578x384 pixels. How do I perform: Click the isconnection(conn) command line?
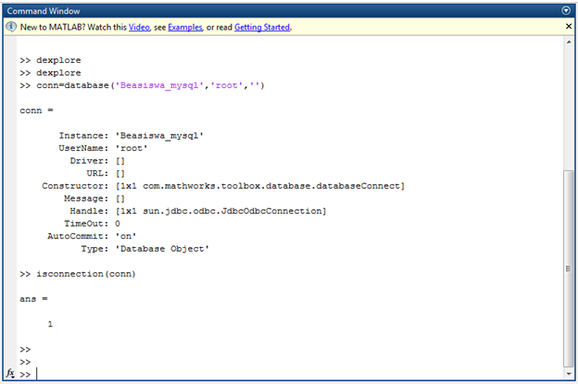(x=85, y=274)
